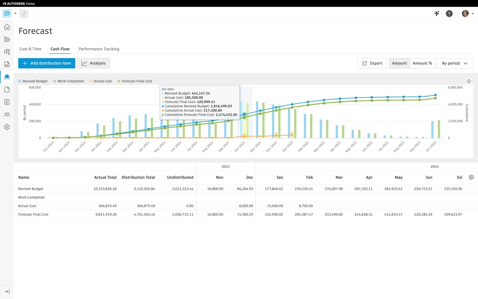Open the By period dropdown

pyautogui.click(x=455, y=63)
